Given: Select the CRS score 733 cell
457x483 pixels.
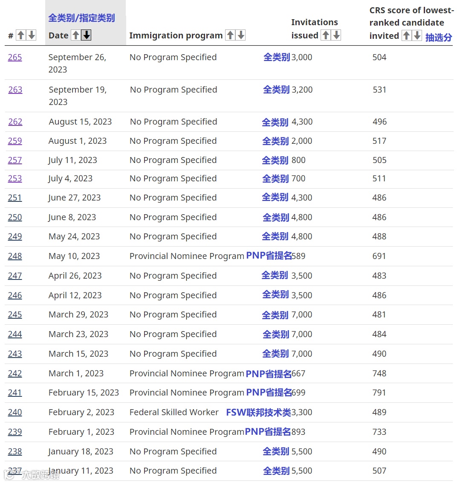Looking at the screenshot, I should coord(379,432).
